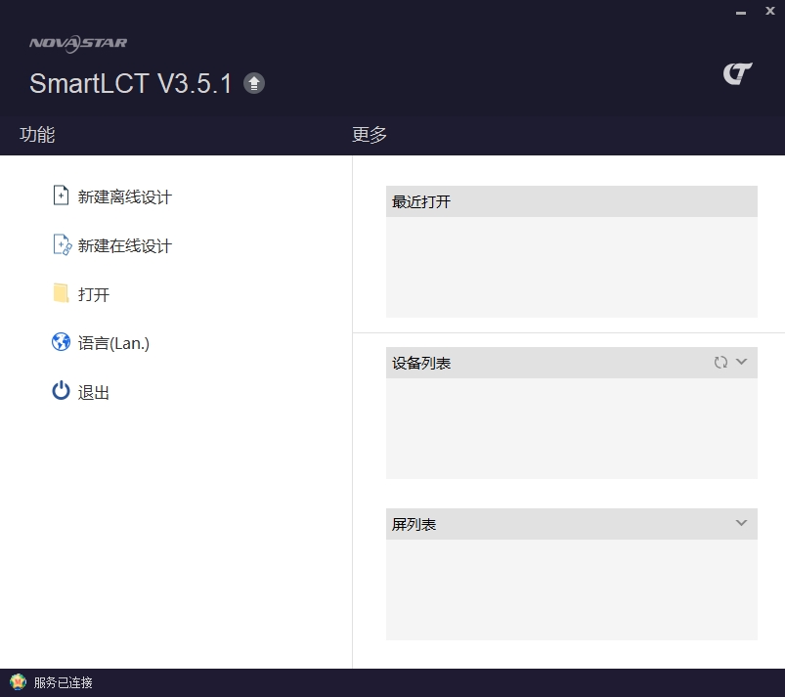Open the CT logo in the top-right corner

click(738, 71)
